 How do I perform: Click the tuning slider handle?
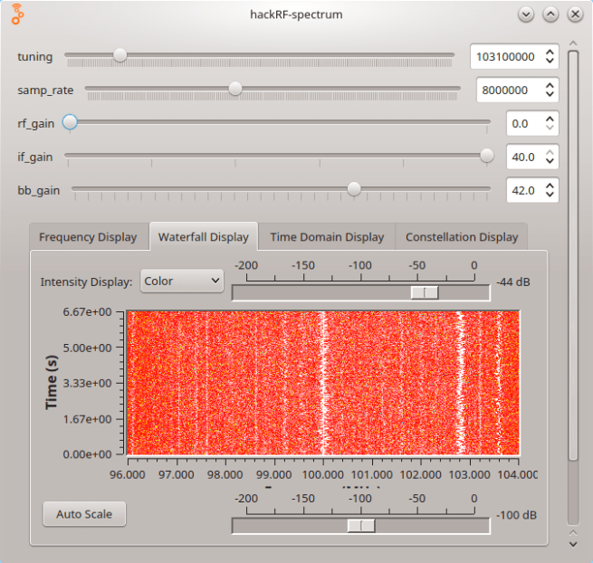coord(120,55)
